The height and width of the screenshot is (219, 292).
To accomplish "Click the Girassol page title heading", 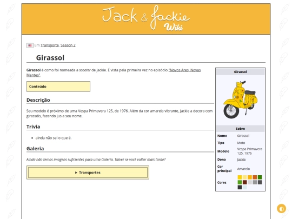I will click(50, 58).
